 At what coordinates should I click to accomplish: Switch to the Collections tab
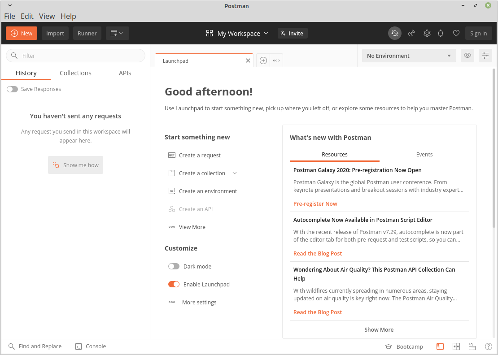75,73
